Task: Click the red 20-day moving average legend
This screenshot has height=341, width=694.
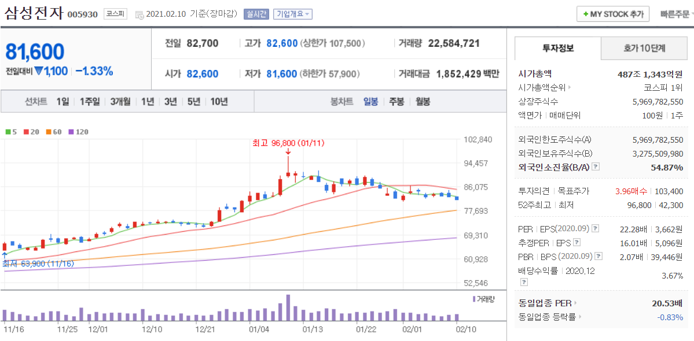Action: click(x=31, y=132)
